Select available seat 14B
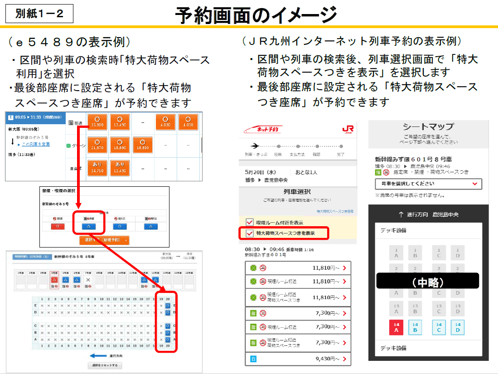Image resolution: width=498 pixels, height=374 pixels. [415, 327]
